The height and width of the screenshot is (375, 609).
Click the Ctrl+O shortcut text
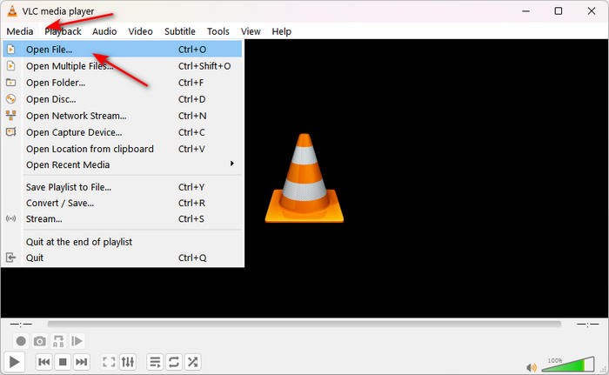(x=192, y=50)
